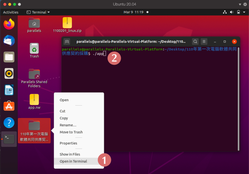Open the Activities overview
Screen dimensions: 249x174
point(11,12)
